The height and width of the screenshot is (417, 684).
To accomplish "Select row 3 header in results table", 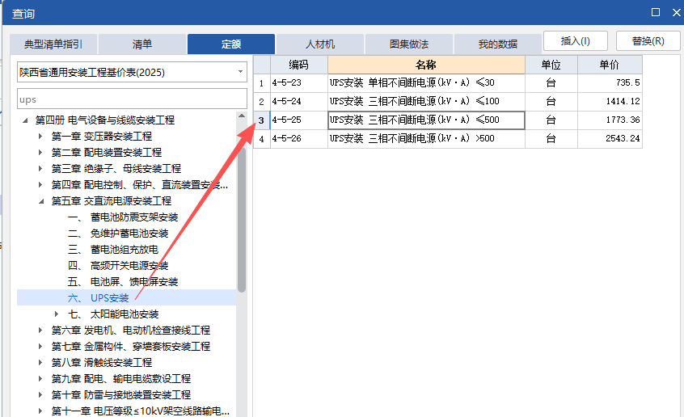I will click(x=261, y=120).
